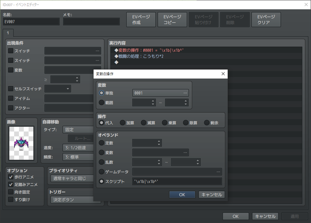Open ellipsis in ゲームデータ field
The image size is (311, 223).
pyautogui.click(x=218, y=172)
